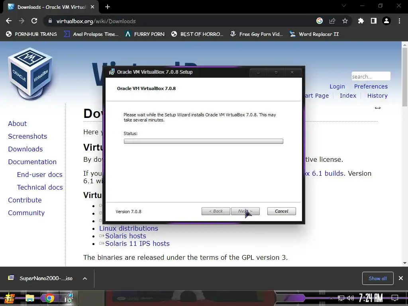Toggle page width with the double arrow

coord(378,108)
